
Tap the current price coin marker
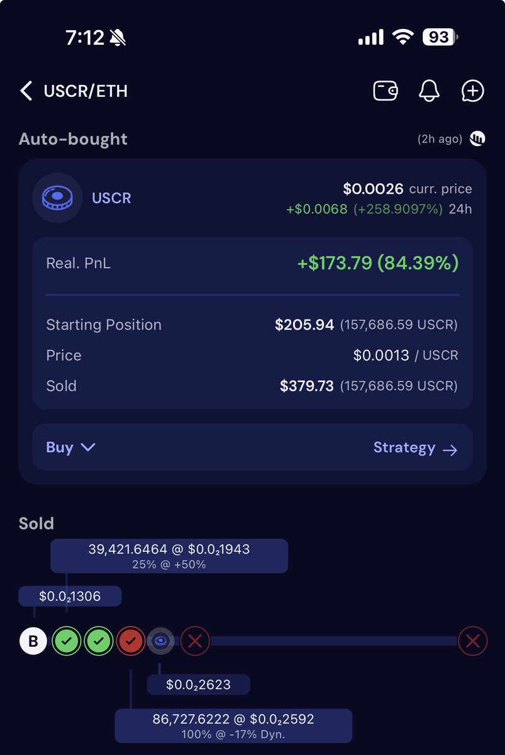161,642
